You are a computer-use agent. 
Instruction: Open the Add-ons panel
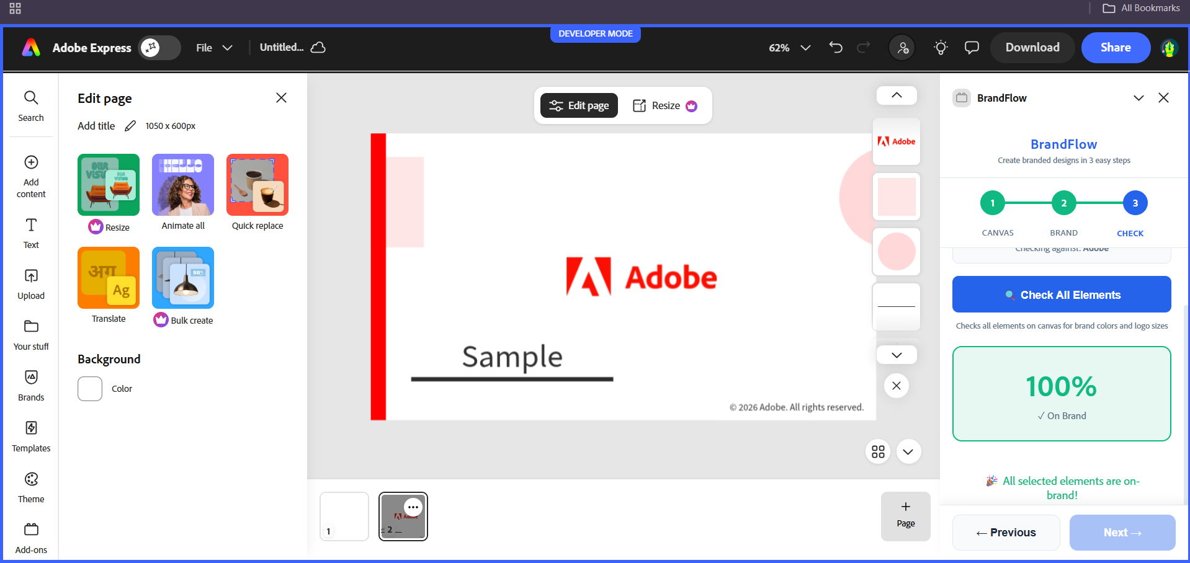point(31,538)
